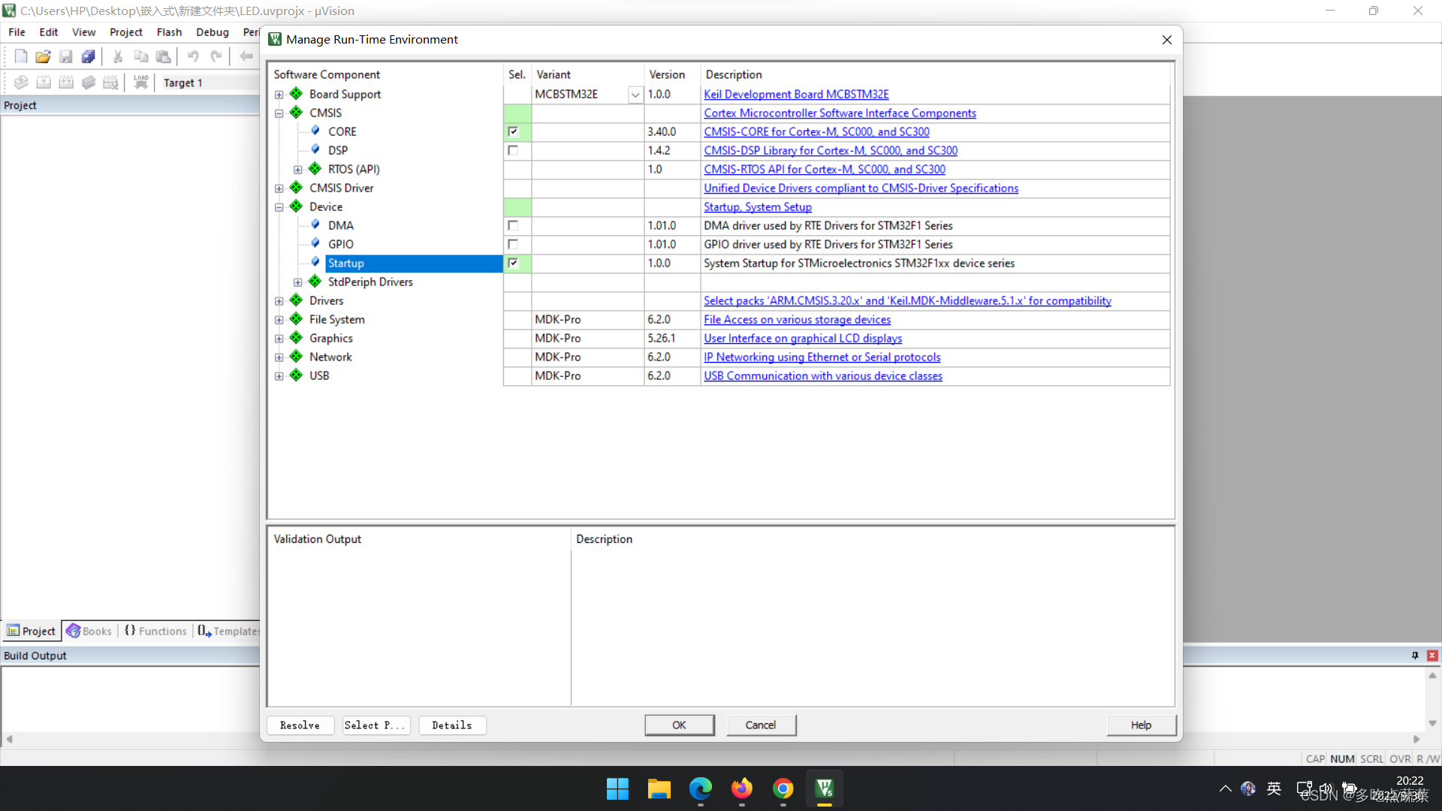Enable the CMSIS DSP checkbox

point(513,150)
